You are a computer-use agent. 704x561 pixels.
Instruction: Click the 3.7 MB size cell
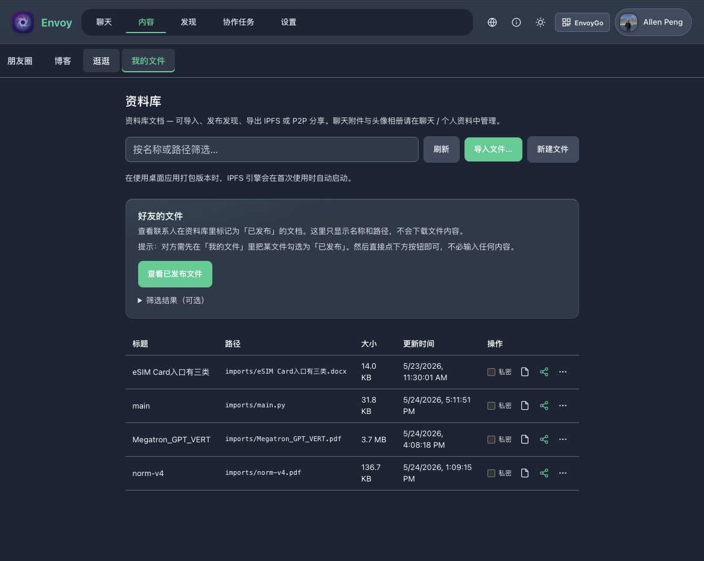point(373,439)
